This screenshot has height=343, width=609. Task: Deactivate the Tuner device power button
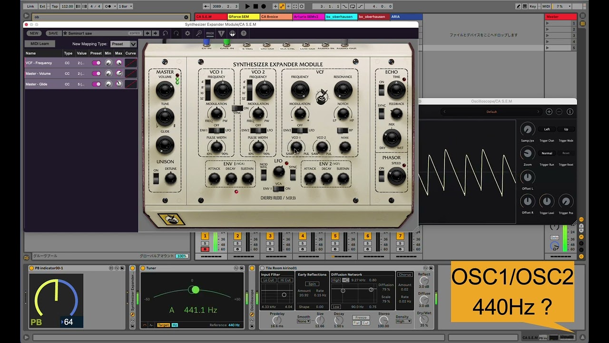pyautogui.click(x=142, y=268)
